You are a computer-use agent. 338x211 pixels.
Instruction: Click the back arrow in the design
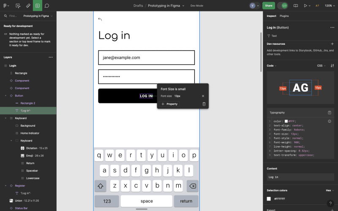(x=100, y=19)
